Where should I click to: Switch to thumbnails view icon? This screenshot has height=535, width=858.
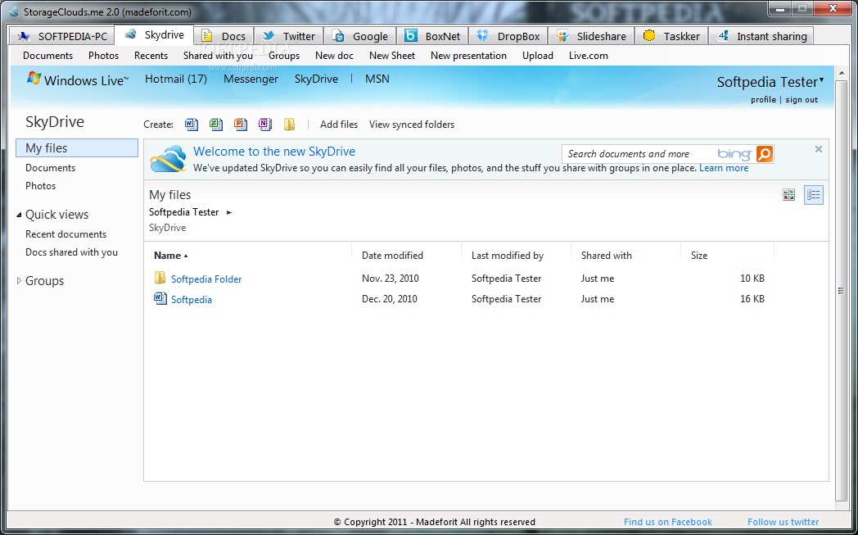pos(788,194)
